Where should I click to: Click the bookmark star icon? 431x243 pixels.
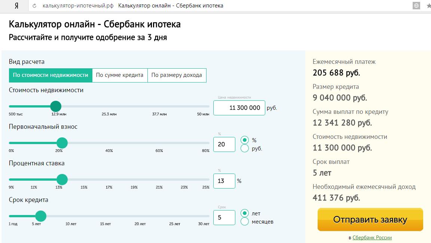(x=429, y=6)
